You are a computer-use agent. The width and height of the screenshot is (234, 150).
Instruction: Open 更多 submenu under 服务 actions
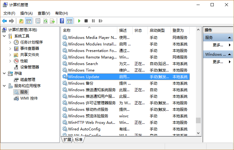coord(218,45)
